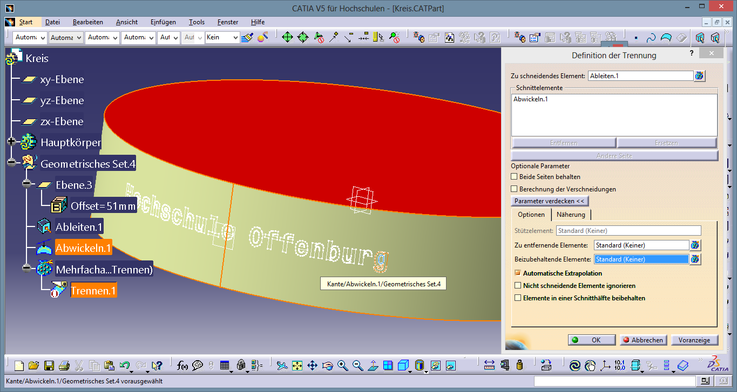Click the OK button
Screen dimensions: 737x392
592,340
